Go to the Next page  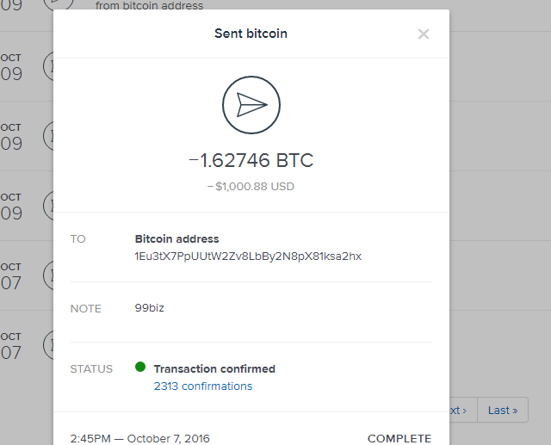(456, 411)
